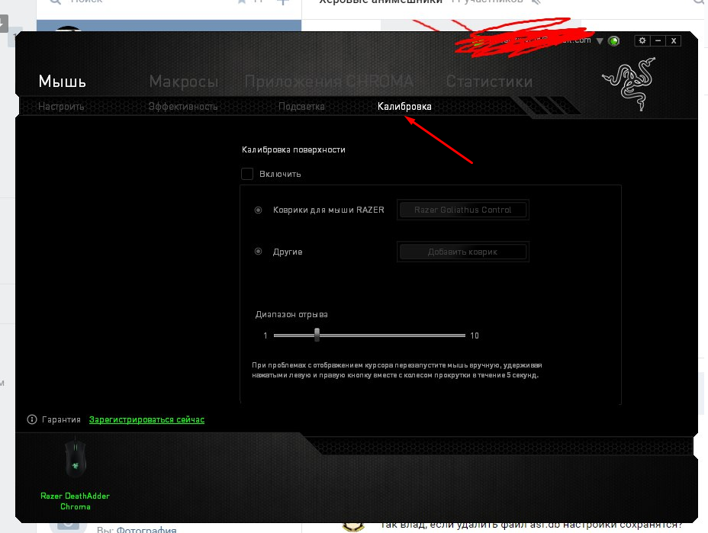Open the Эффективность subtab

(x=183, y=107)
